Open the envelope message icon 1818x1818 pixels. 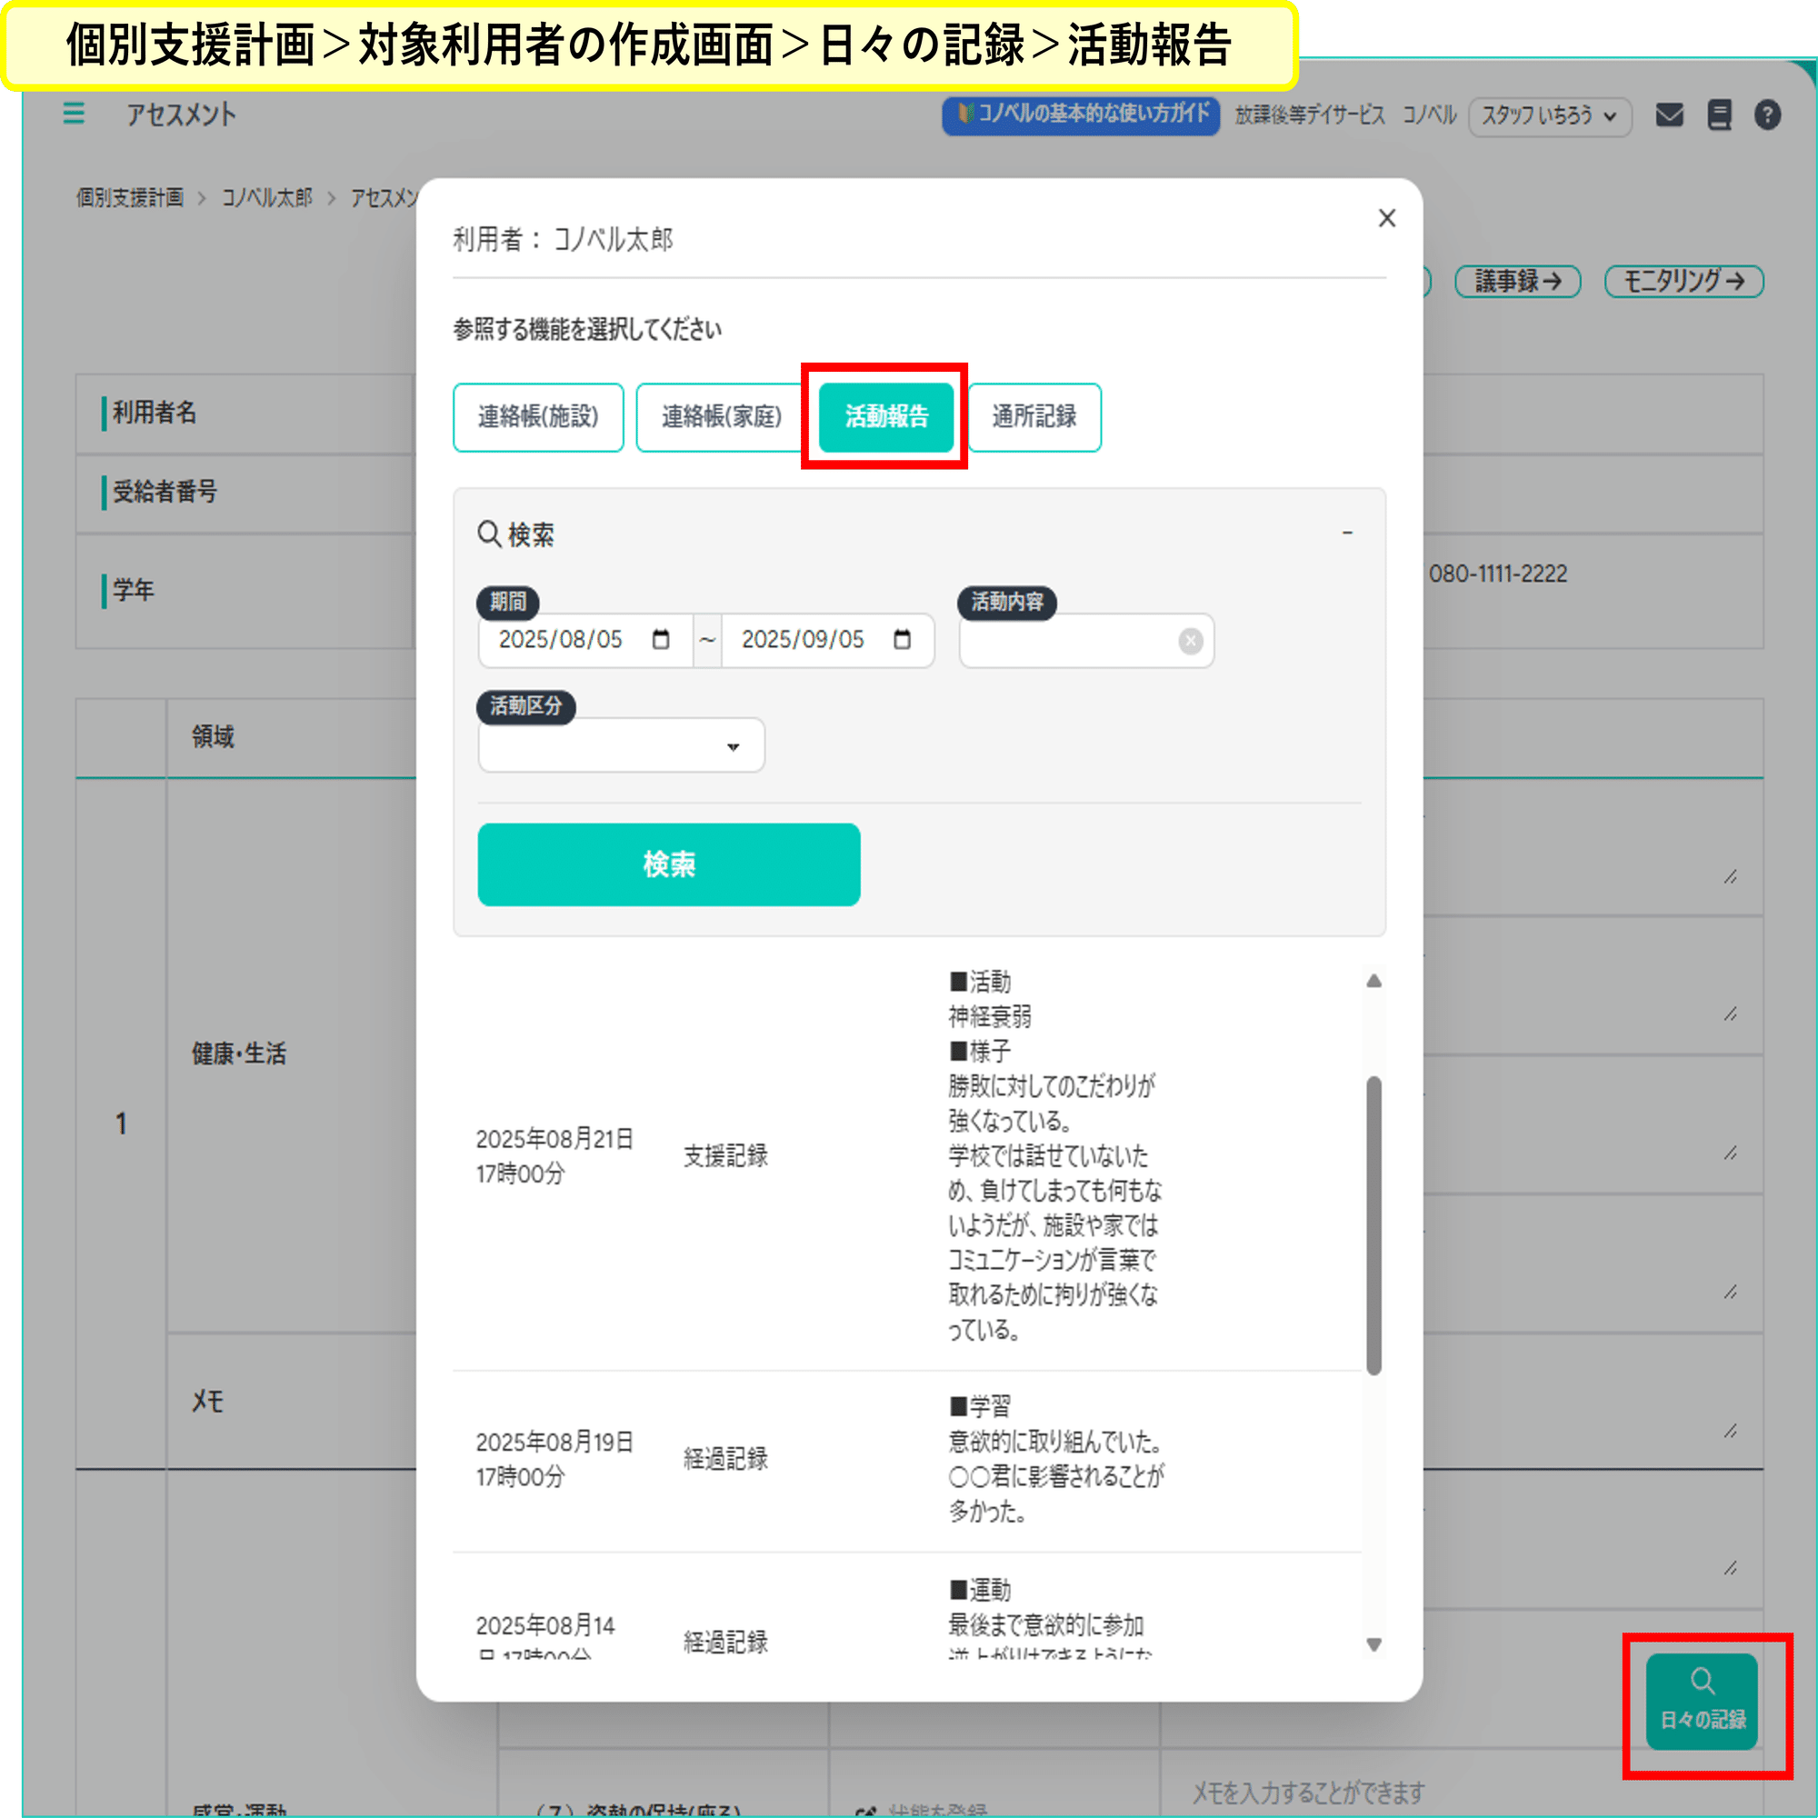(1669, 114)
